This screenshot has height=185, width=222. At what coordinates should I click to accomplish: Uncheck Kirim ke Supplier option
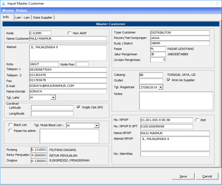[169, 80]
